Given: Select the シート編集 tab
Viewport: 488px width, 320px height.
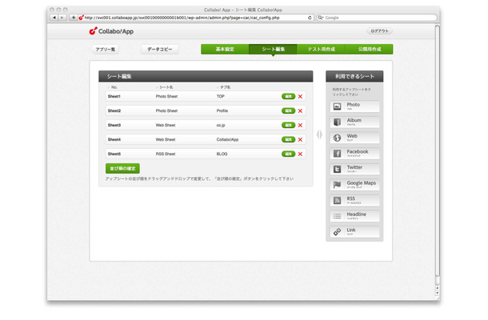Looking at the screenshot, I should (x=273, y=49).
